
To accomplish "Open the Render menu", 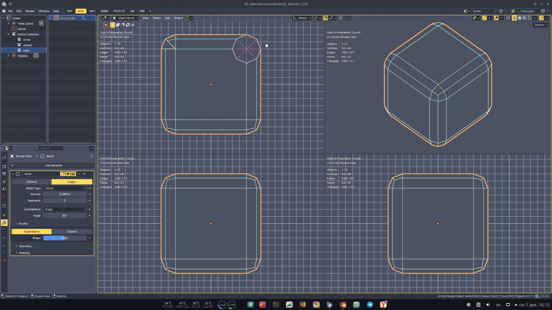I will (x=30, y=11).
